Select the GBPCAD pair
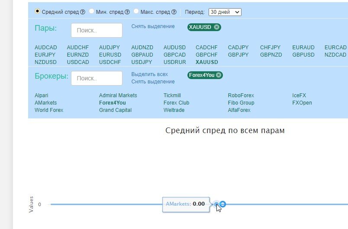348x229 pixels. [174, 55]
